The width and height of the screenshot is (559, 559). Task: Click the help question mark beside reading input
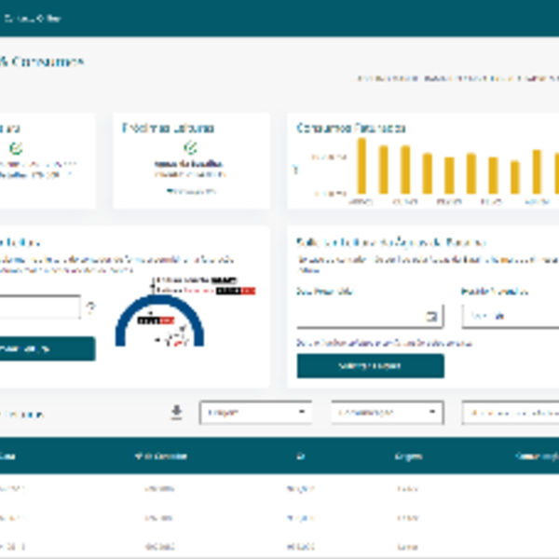pyautogui.click(x=91, y=307)
